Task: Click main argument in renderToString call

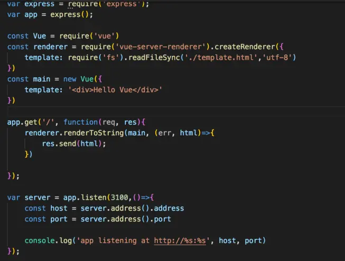Action: click(x=137, y=133)
